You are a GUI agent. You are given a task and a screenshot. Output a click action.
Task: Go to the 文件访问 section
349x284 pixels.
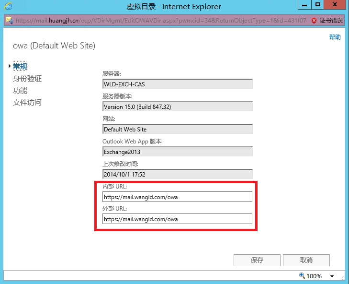(x=27, y=102)
